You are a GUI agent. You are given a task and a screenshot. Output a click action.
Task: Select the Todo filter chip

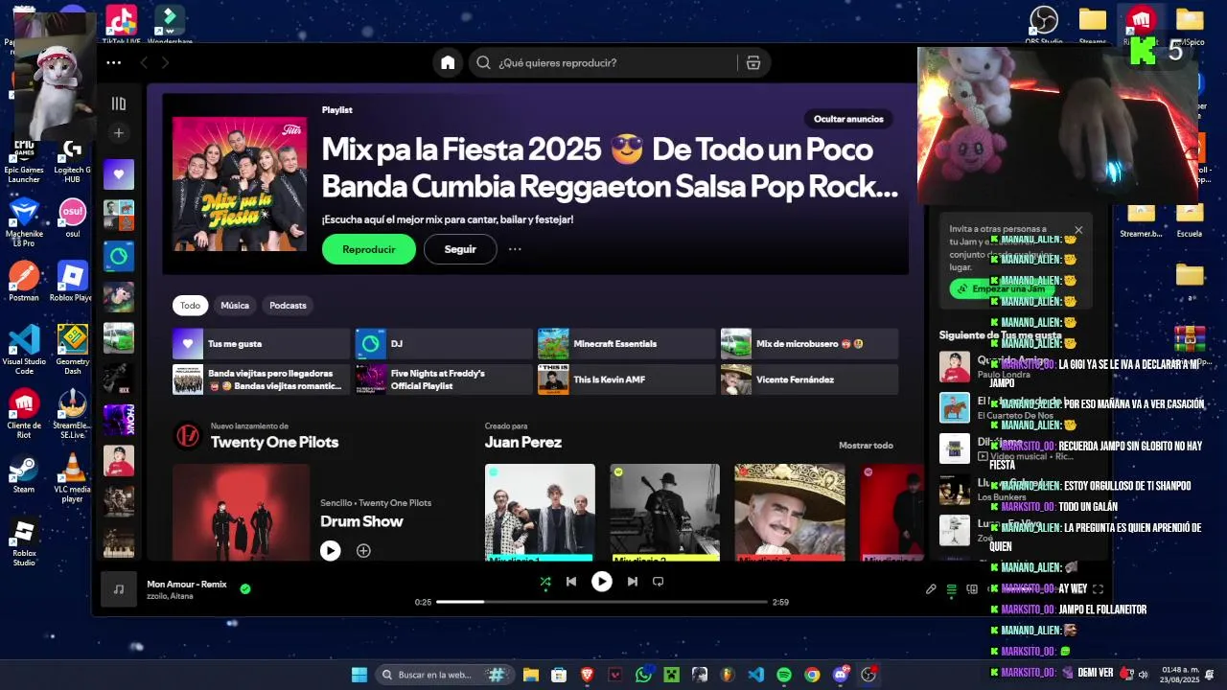[191, 306]
